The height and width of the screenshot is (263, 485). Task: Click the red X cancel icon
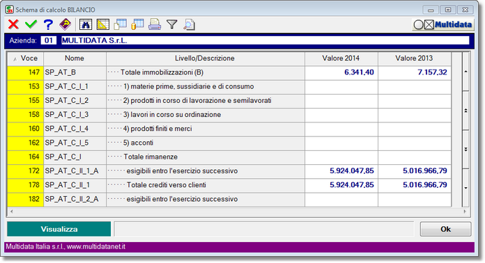pos(13,24)
